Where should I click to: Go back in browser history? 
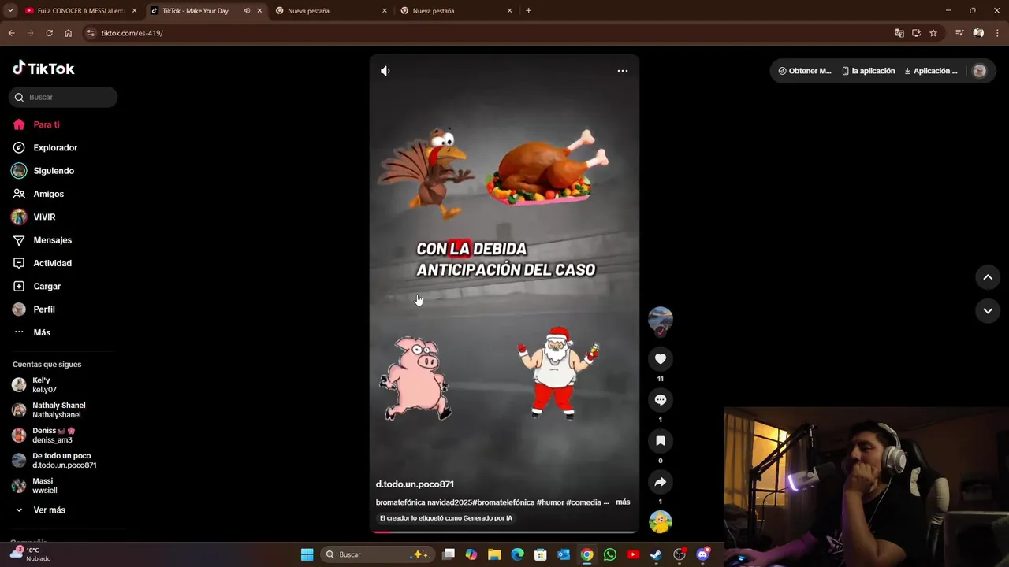[11, 33]
